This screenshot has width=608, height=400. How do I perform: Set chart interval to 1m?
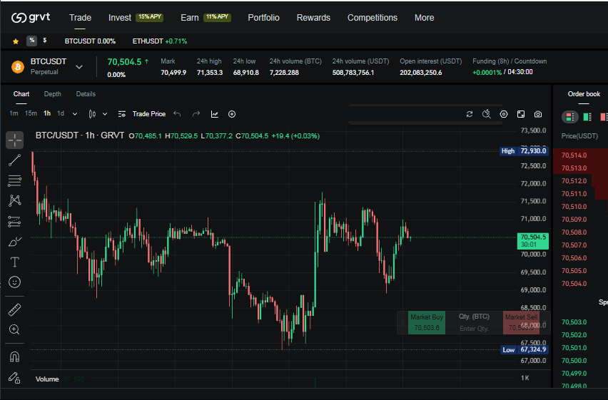(14, 113)
